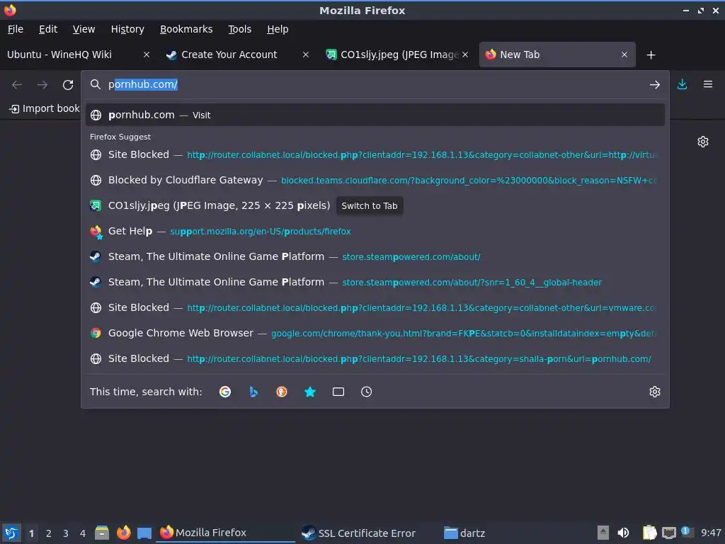Select Steam suggestion with global-header URL
Screen dimensions: 725x544
tap(375, 282)
